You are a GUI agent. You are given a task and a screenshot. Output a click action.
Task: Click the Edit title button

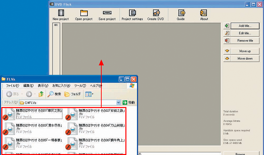[245, 33]
